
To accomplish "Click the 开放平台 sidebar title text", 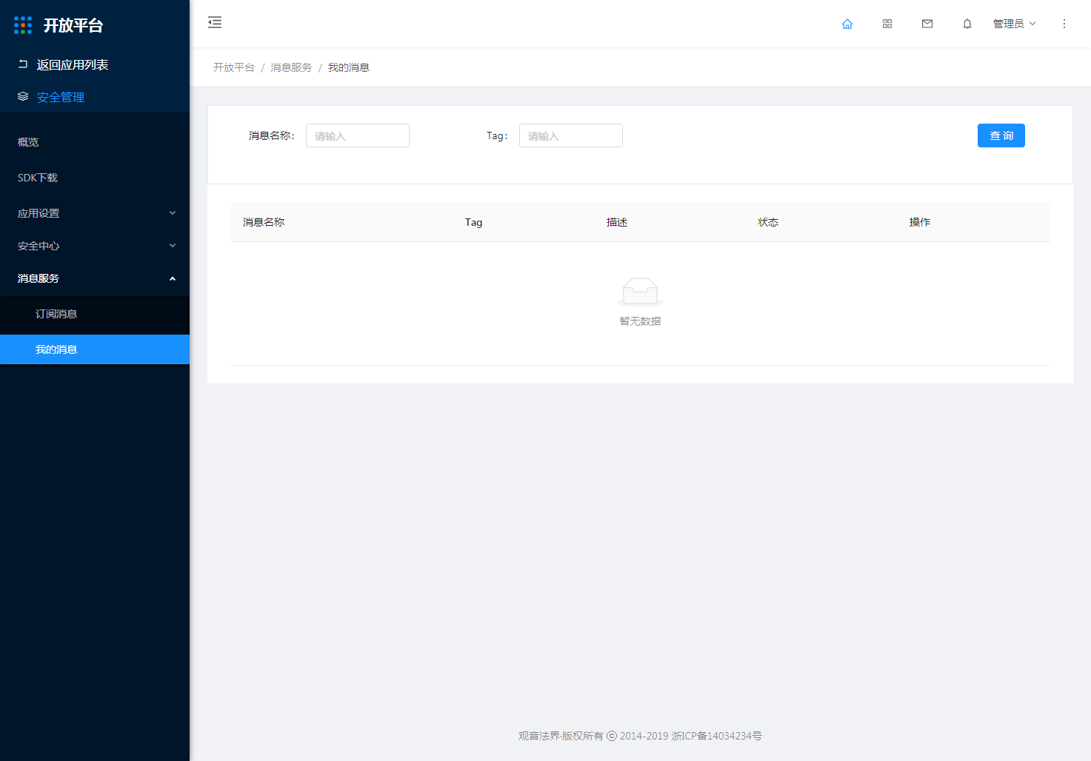I will (x=73, y=25).
